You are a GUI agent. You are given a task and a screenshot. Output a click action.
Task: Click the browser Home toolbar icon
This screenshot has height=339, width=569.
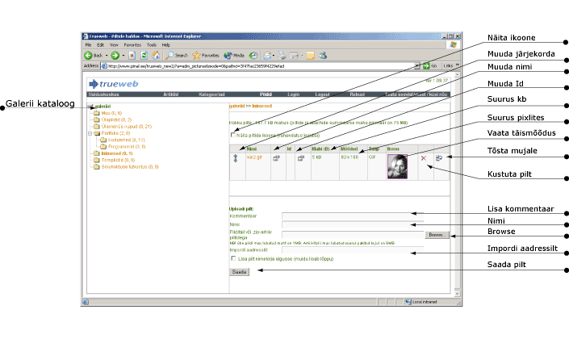(x=155, y=55)
